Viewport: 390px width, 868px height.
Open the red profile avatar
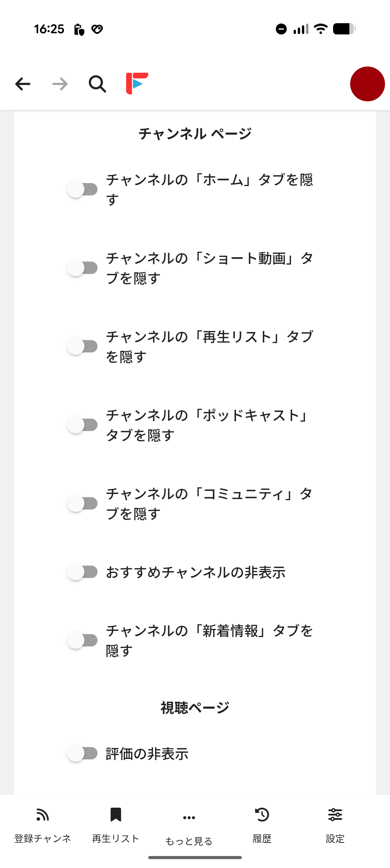(x=367, y=84)
